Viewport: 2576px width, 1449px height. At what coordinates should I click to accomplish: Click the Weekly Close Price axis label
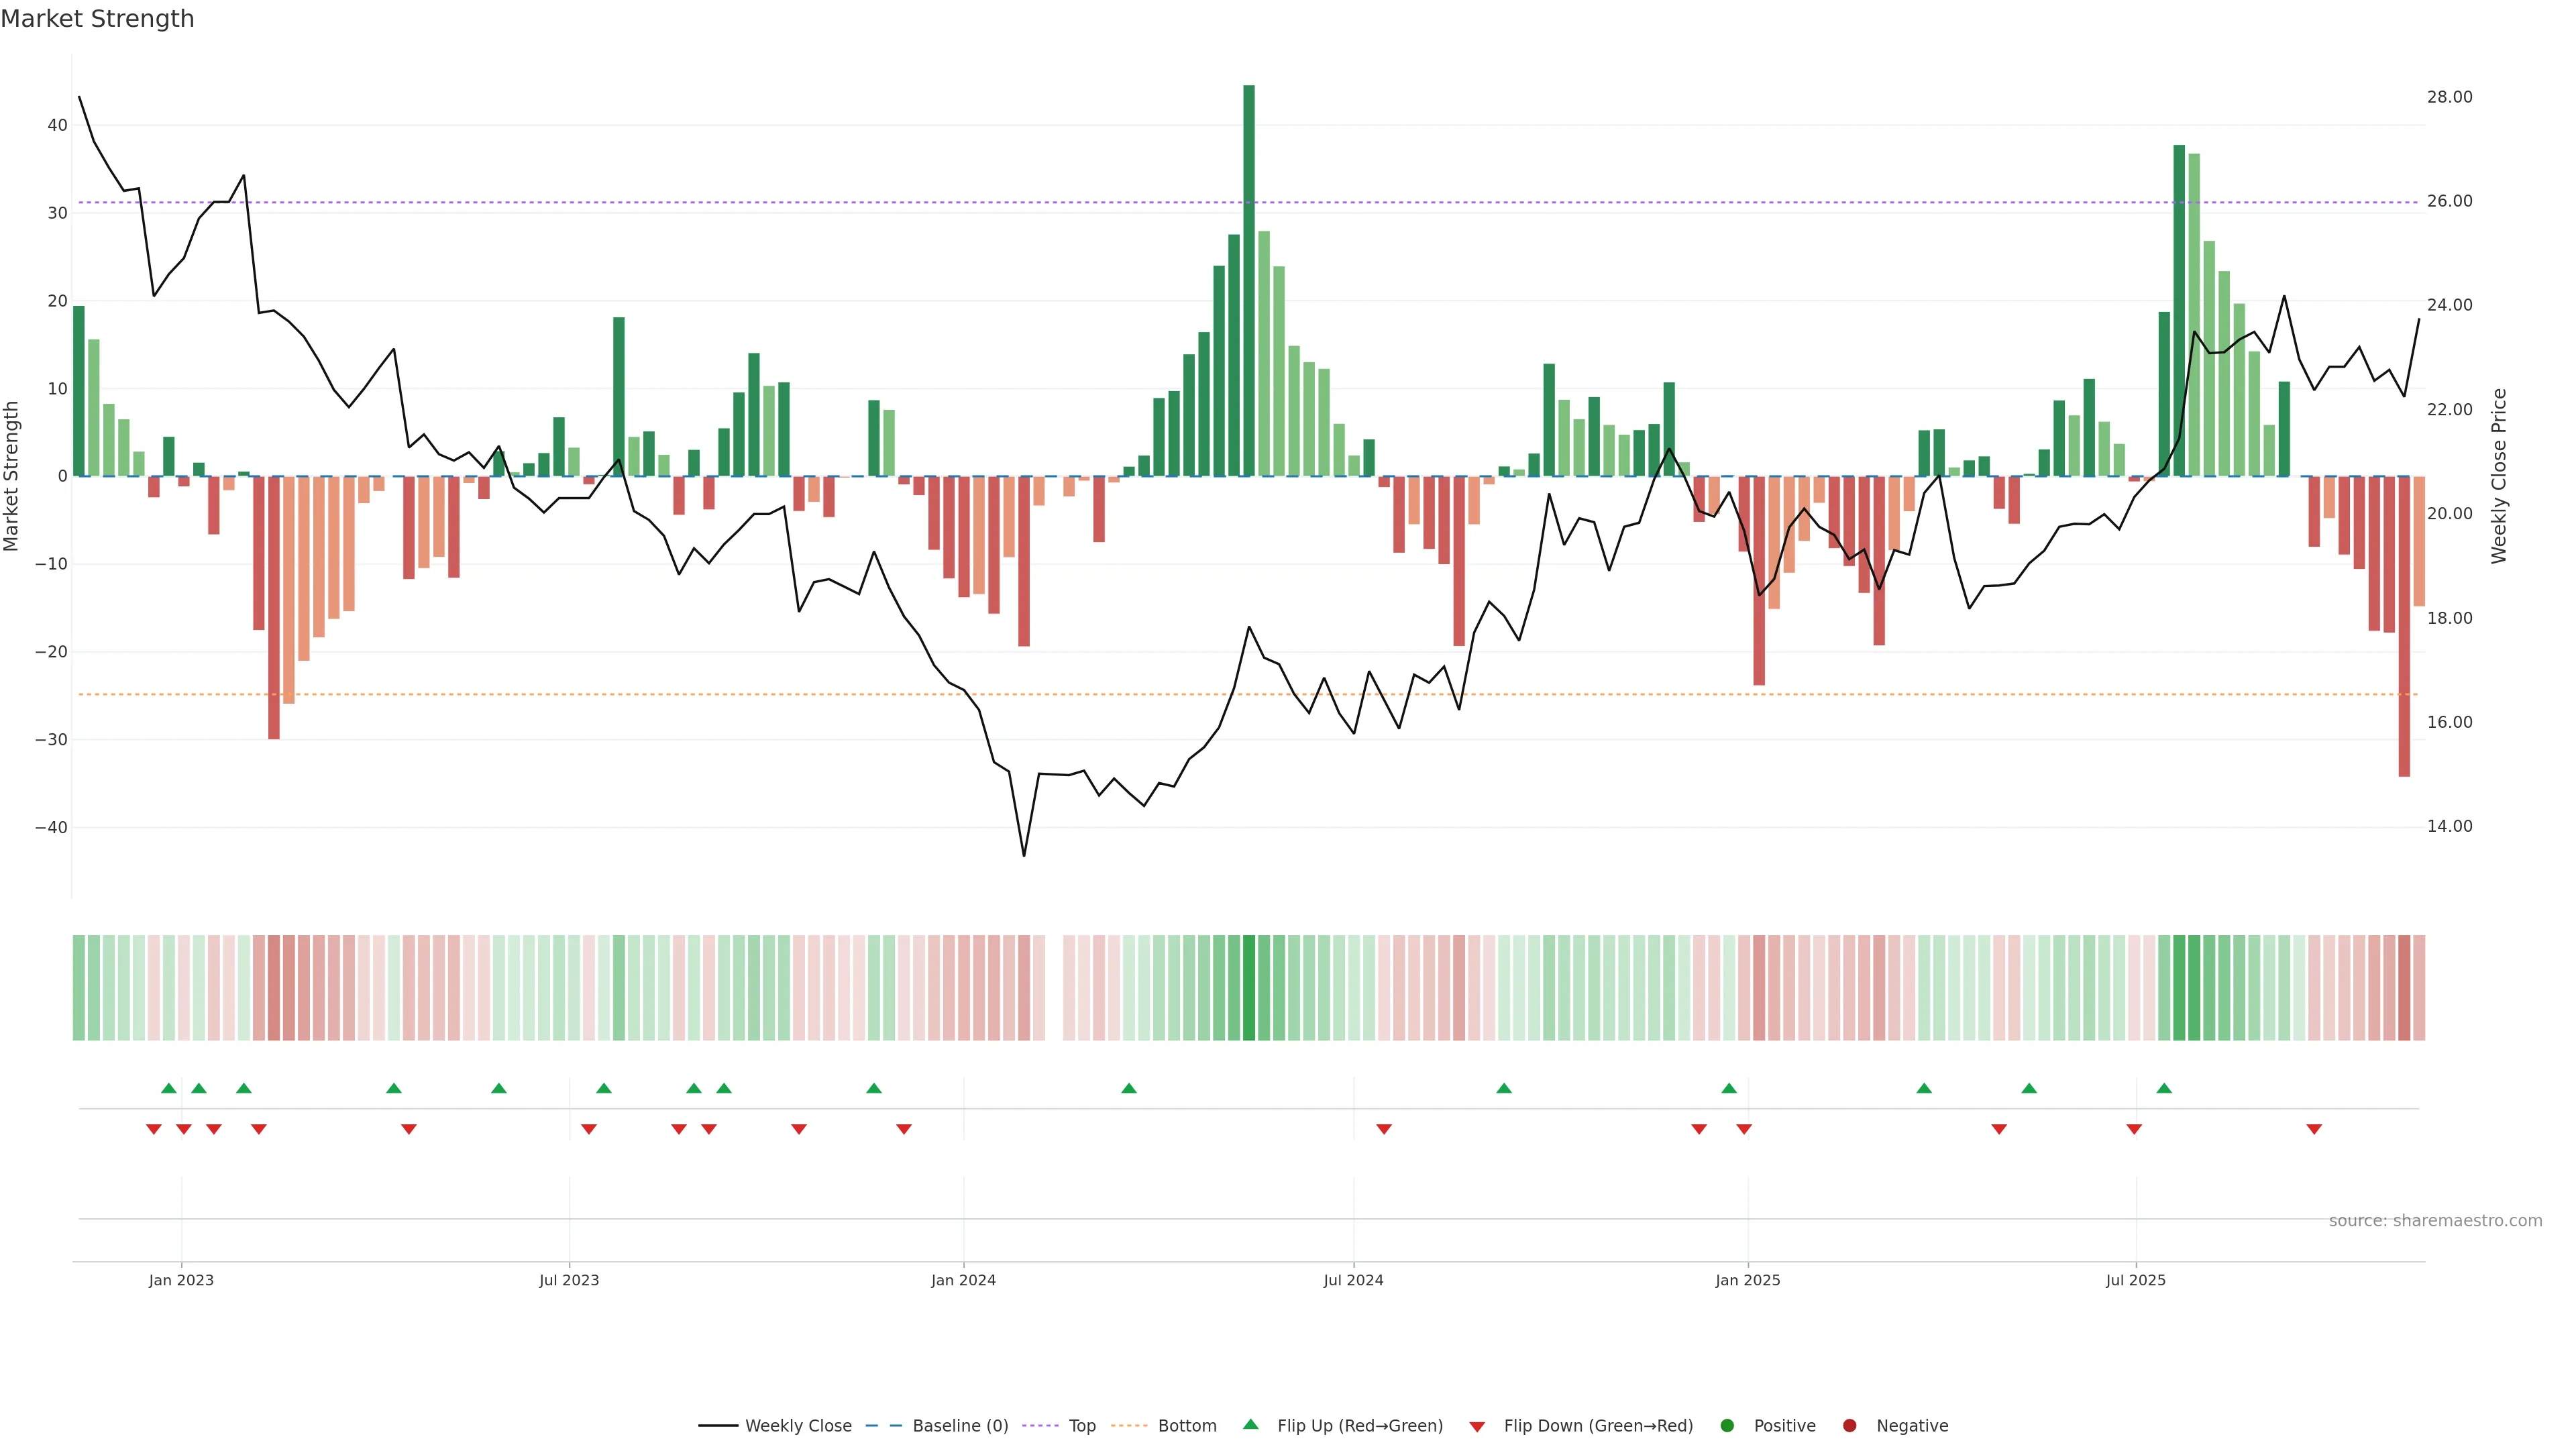coord(2499,476)
